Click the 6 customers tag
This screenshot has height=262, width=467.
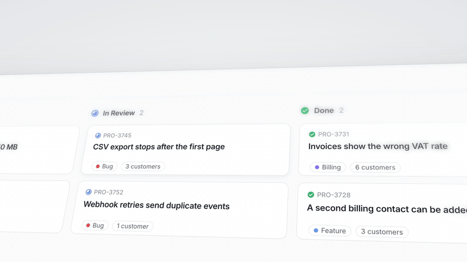pos(375,168)
